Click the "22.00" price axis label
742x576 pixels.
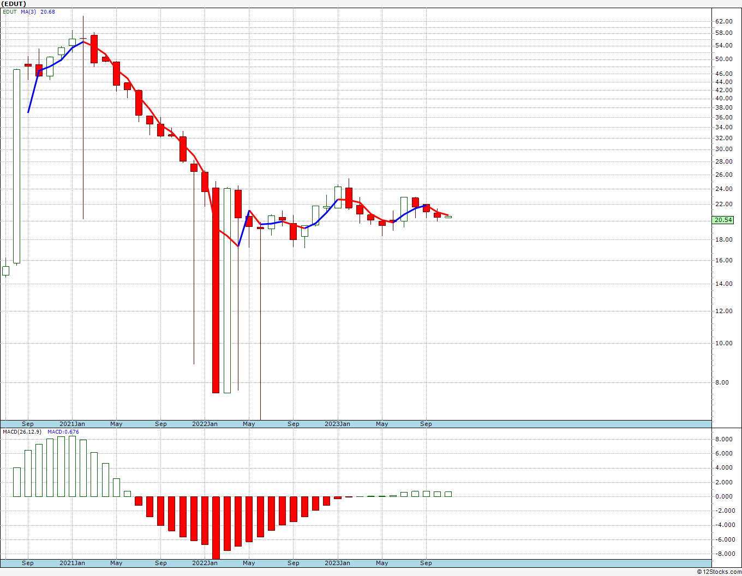click(x=723, y=205)
